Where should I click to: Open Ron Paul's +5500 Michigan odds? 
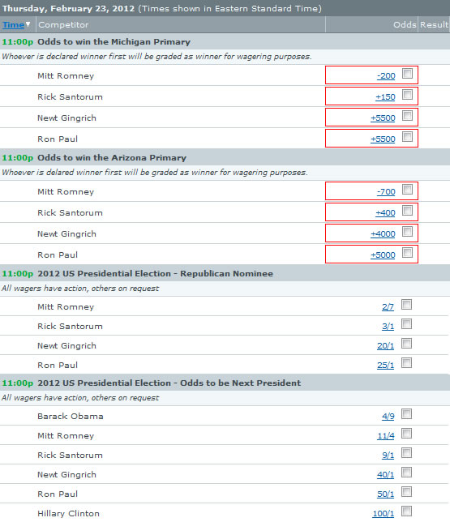coord(383,139)
